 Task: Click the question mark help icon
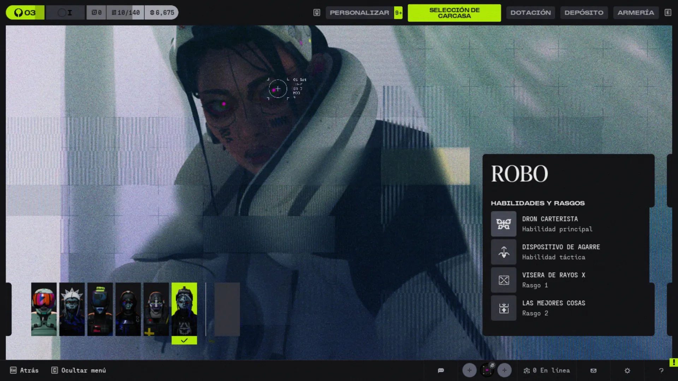[661, 370]
